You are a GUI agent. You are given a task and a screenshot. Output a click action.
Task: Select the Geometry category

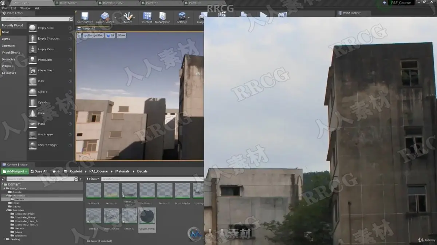[8, 59]
